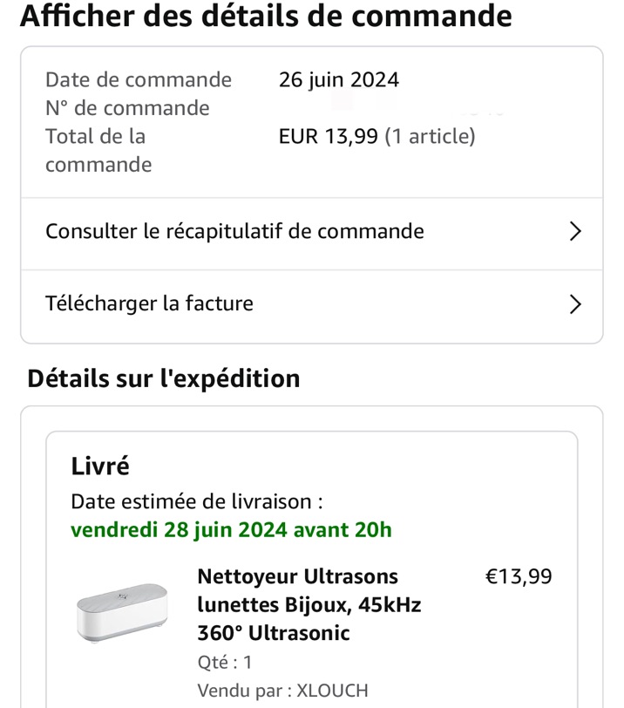Click the €13,99 item price
The image size is (624, 708).
(x=519, y=576)
